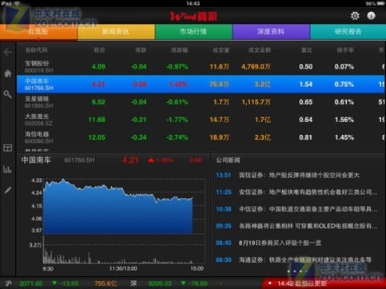Viewport: 386px width, 289px height.
Task: Tap the 亚星锚链 turnover 1,115.7万
Action: (x=256, y=102)
